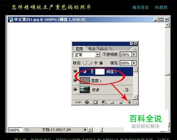177x140 pixels.
Task: Click the threshold adjustment icon on 阈值 1
Action: [84, 72]
